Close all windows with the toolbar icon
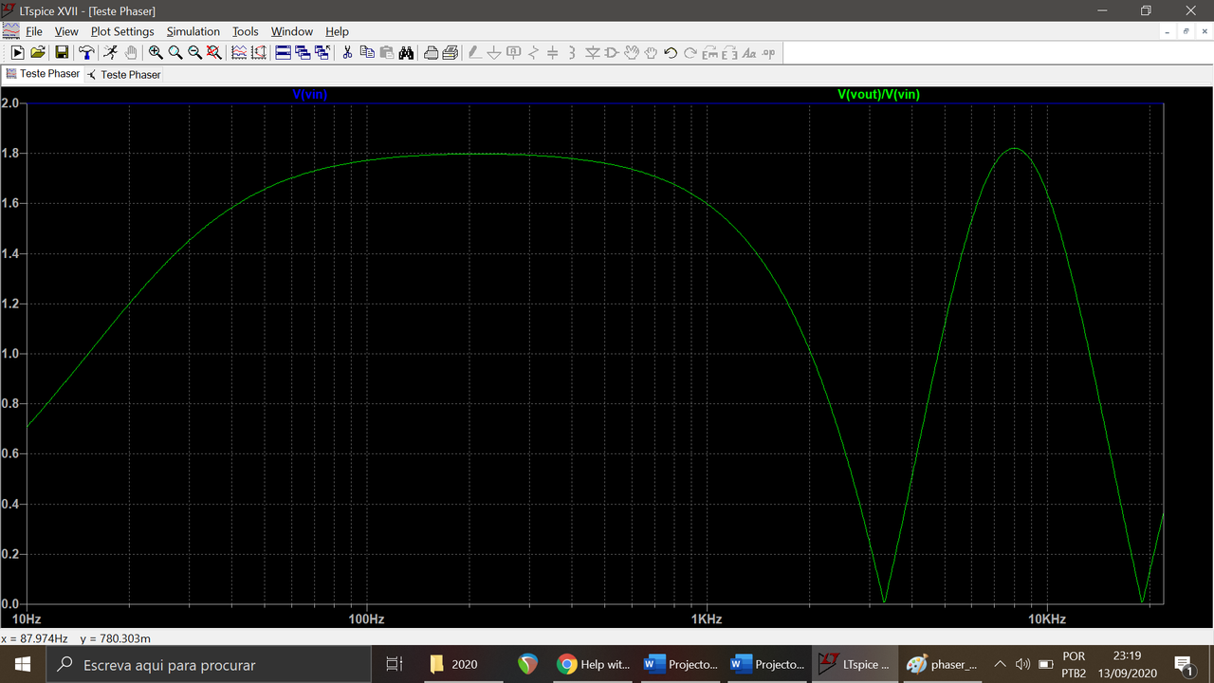This screenshot has height=683, width=1214. click(x=322, y=53)
